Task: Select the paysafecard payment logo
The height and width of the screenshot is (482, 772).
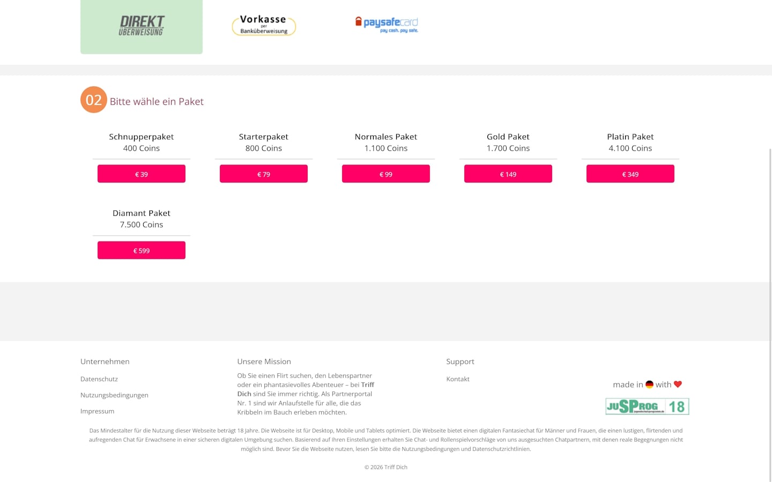Action: tap(386, 24)
